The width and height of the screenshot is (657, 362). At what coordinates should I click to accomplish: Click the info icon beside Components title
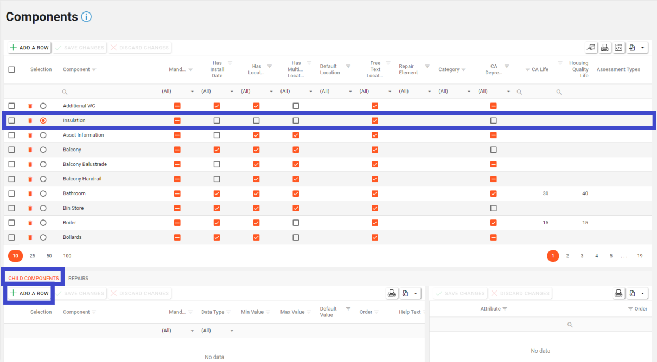[x=87, y=17]
